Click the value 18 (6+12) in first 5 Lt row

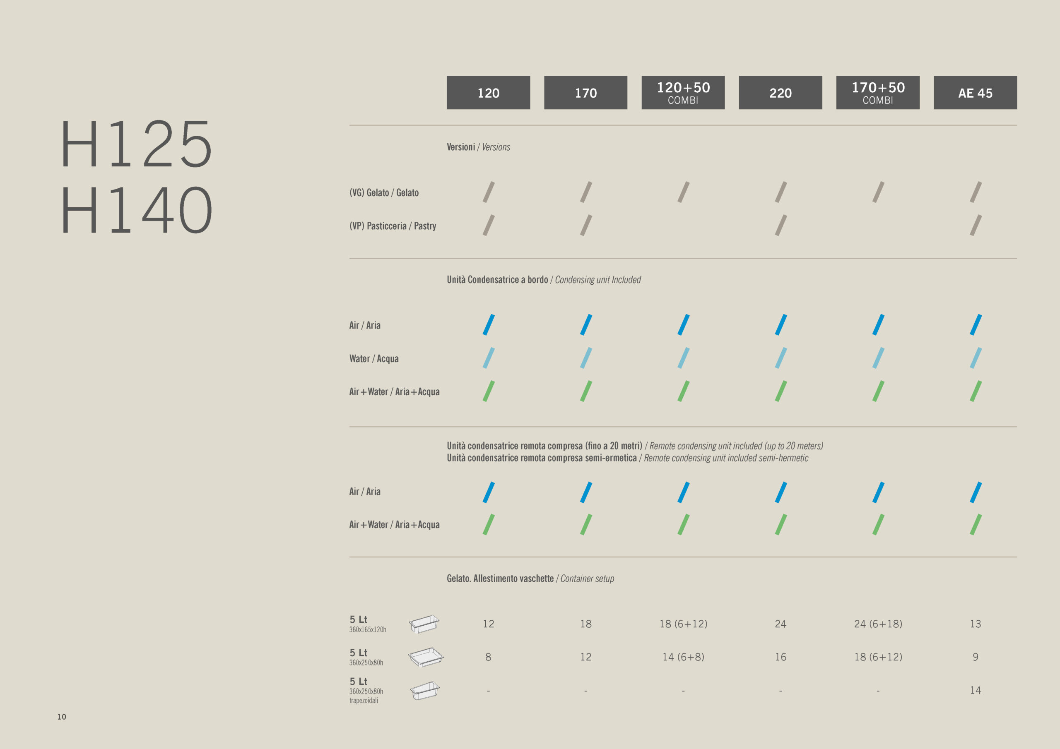click(683, 624)
